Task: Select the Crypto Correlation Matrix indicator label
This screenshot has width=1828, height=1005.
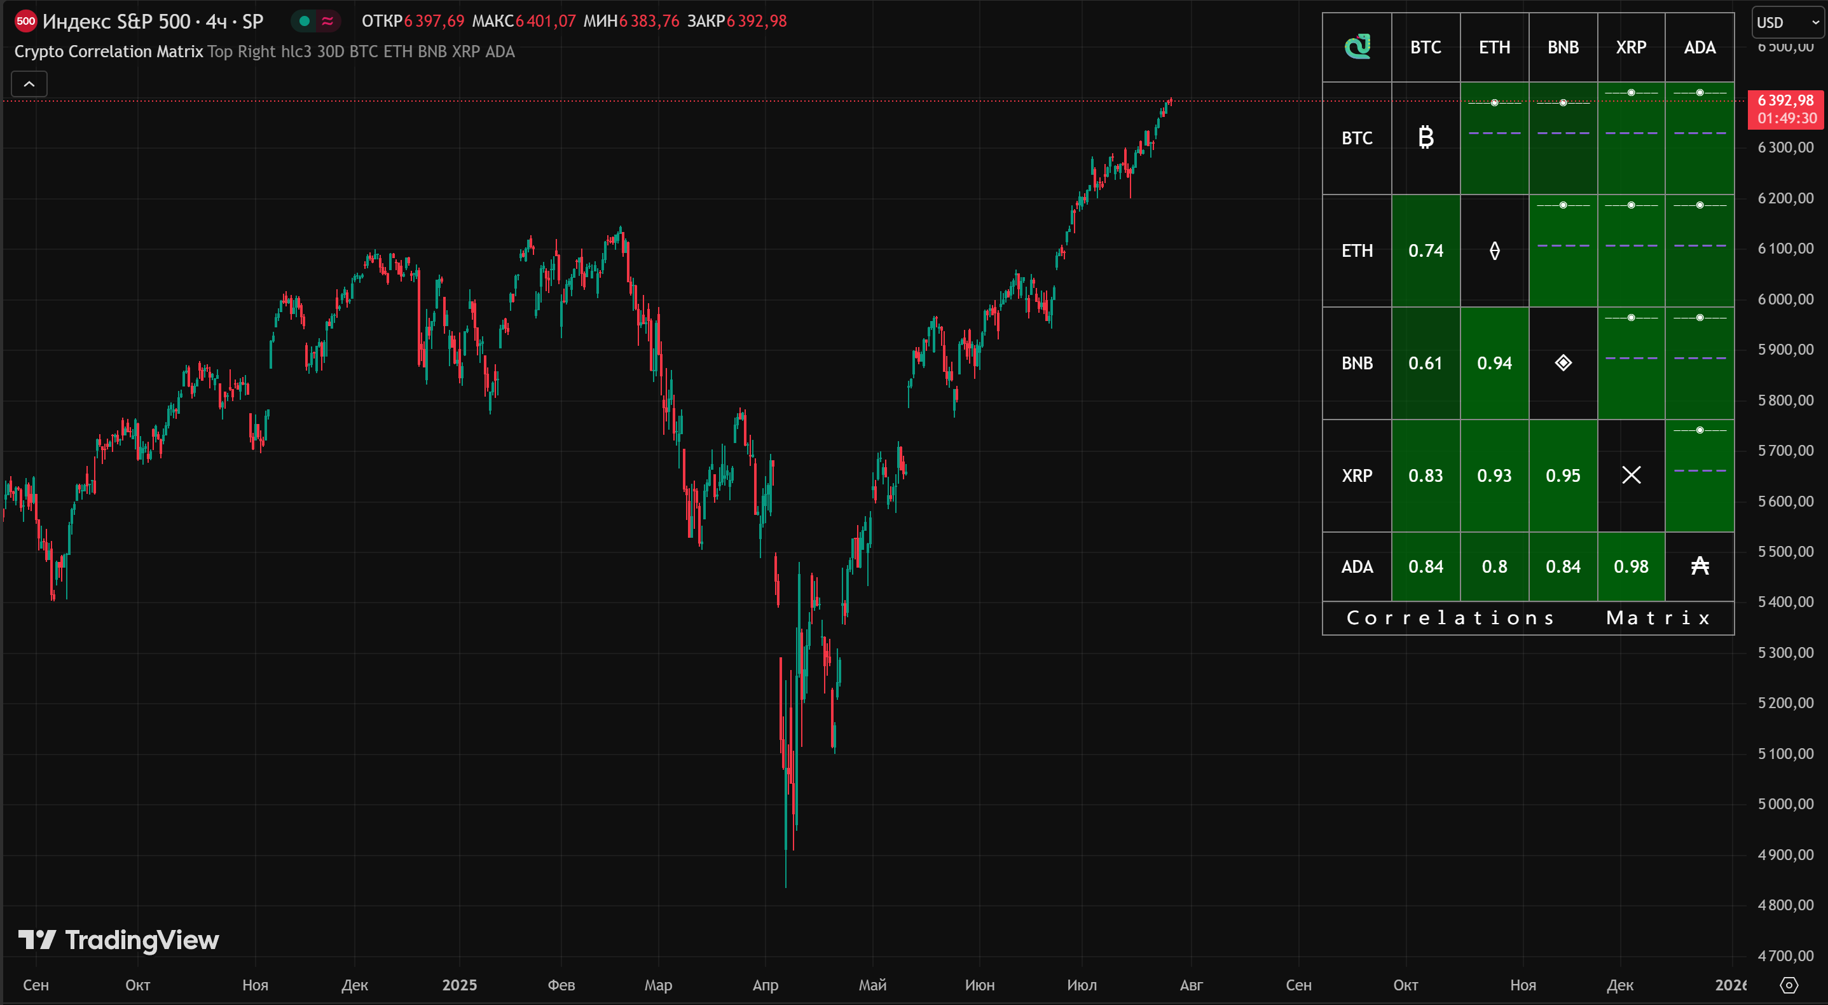Action: (109, 51)
